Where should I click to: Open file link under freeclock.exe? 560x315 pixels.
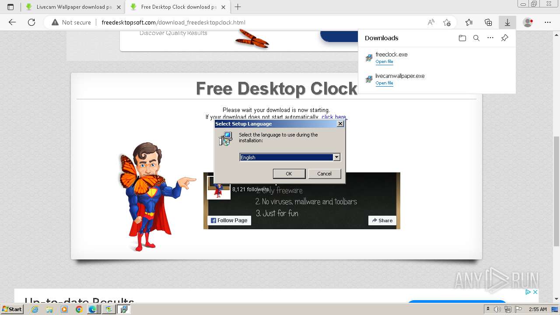click(385, 62)
